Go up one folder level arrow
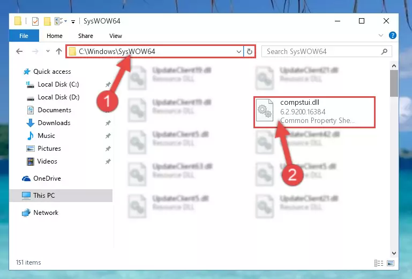 59,51
